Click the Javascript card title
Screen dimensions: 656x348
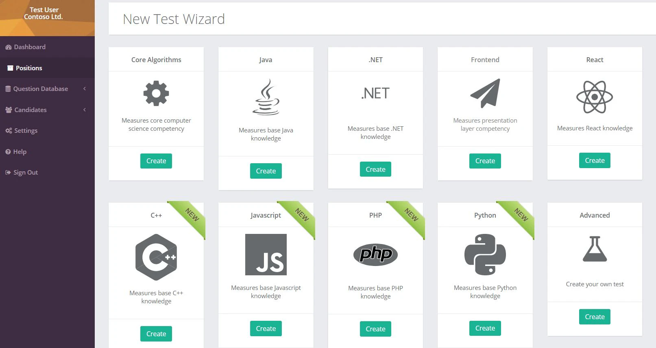pos(266,215)
